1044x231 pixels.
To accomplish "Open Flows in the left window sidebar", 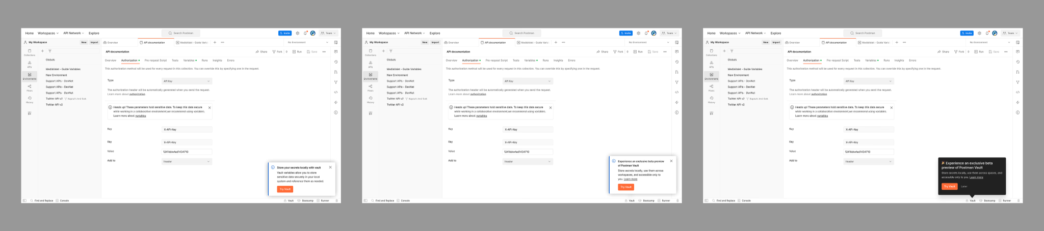I will 30,88.
